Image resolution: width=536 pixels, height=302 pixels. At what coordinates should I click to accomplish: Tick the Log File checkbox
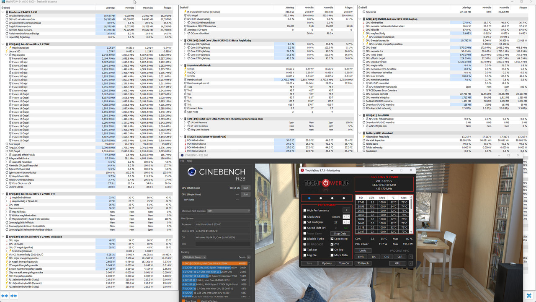pyautogui.click(x=304, y=255)
